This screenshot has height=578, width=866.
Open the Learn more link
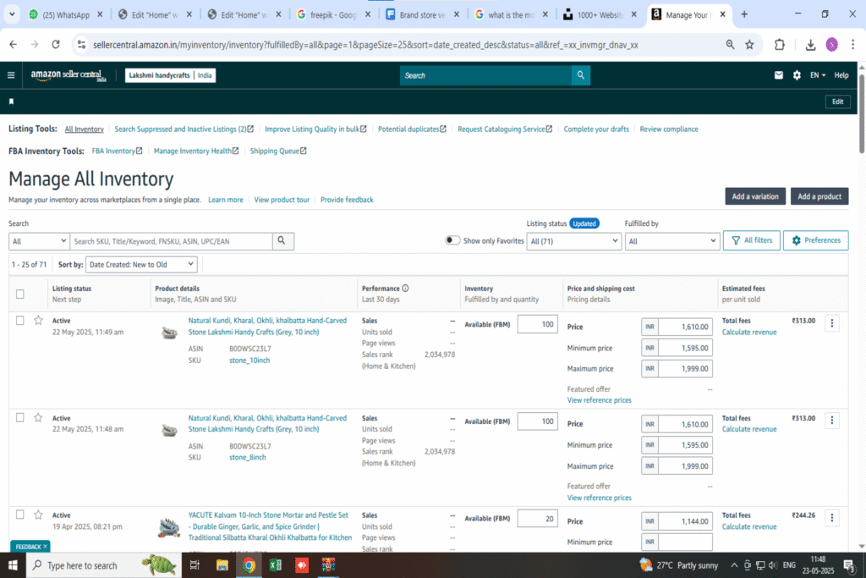point(225,200)
